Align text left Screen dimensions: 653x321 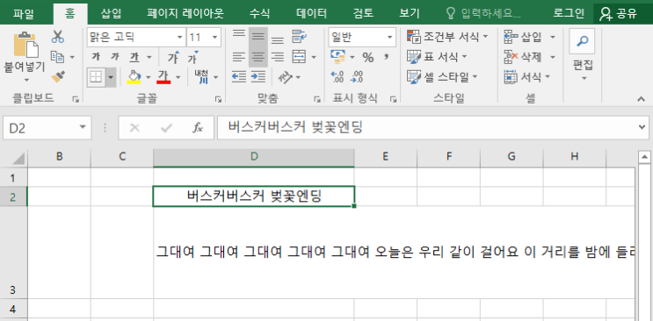coord(239,57)
